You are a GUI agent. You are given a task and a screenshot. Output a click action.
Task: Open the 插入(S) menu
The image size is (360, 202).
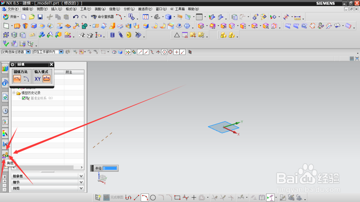click(x=57, y=9)
